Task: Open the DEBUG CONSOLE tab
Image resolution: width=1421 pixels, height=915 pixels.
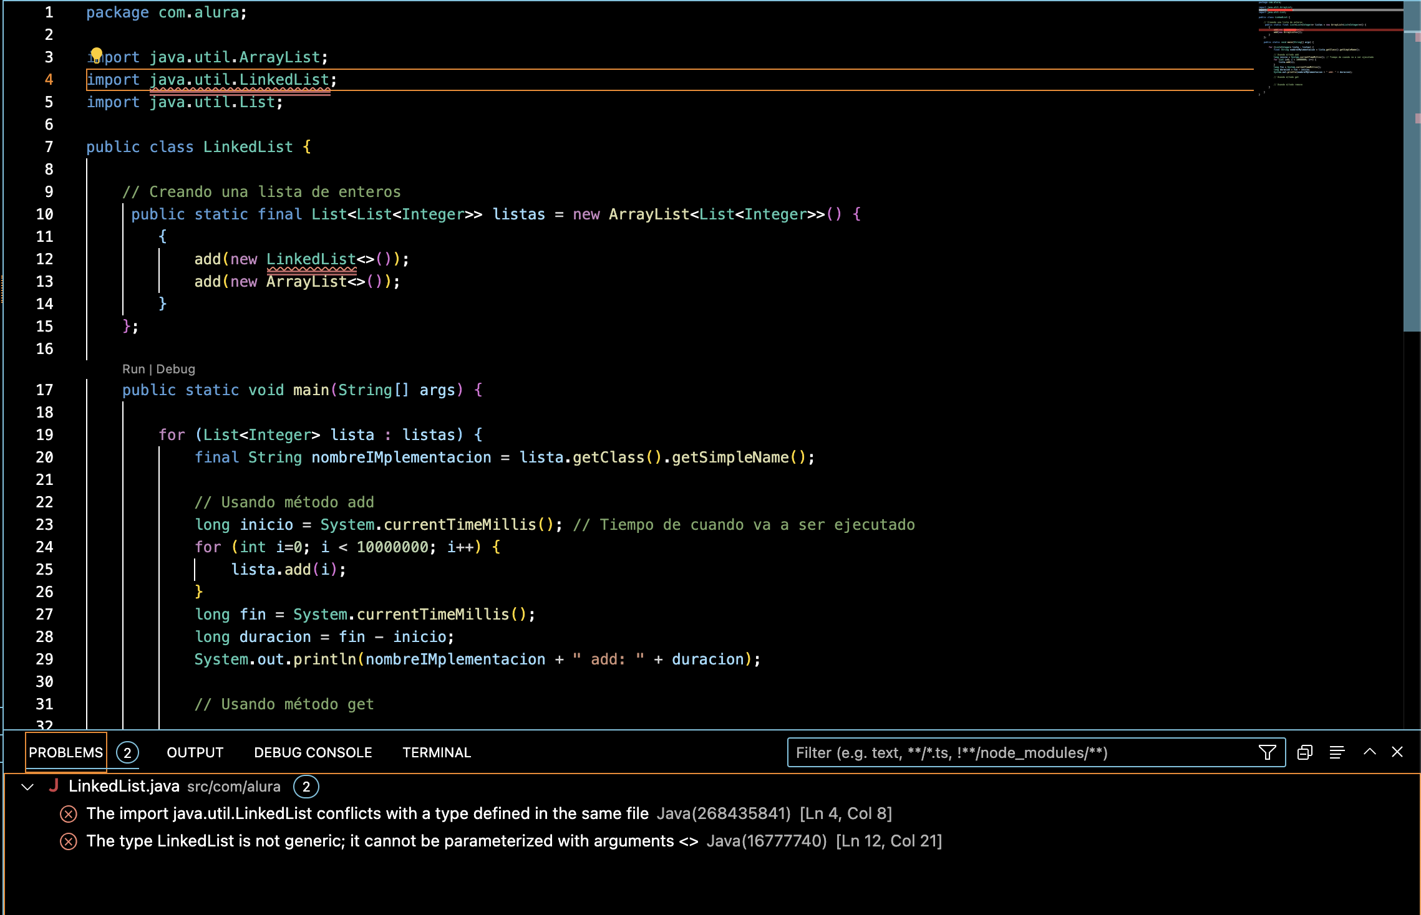Action: pyautogui.click(x=313, y=752)
